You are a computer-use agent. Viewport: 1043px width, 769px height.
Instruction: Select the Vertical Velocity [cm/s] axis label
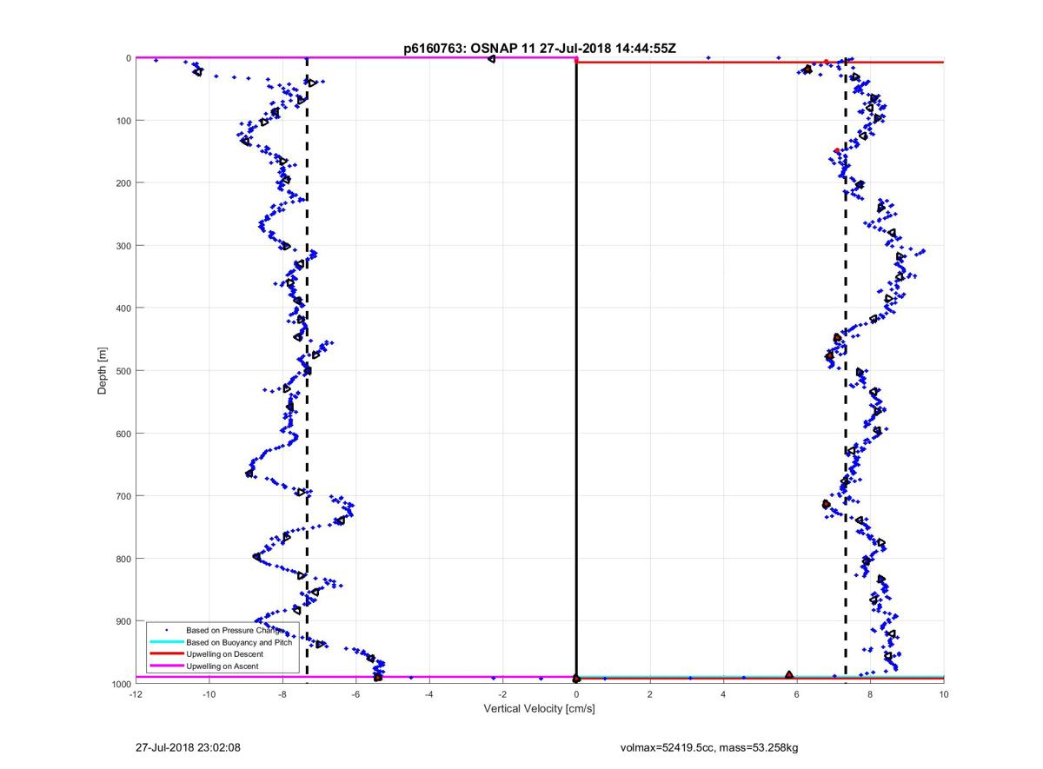(539, 709)
